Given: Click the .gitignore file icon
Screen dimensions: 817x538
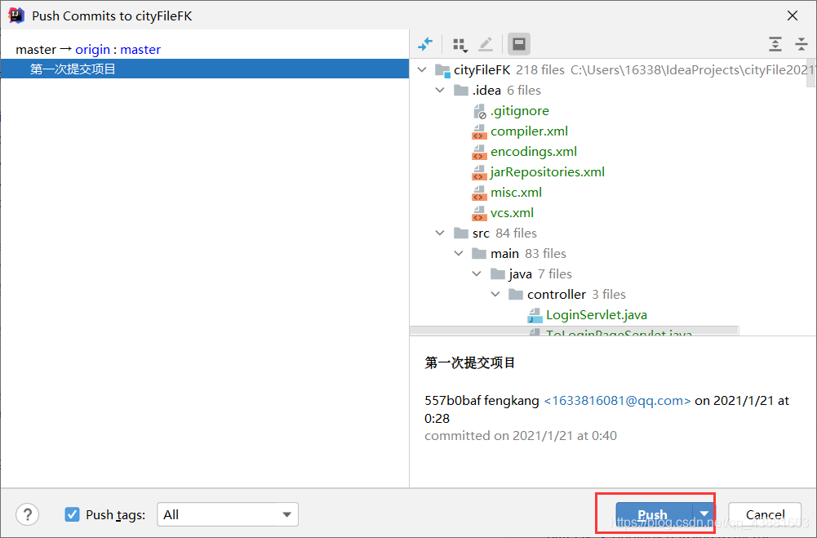Looking at the screenshot, I should (x=479, y=111).
